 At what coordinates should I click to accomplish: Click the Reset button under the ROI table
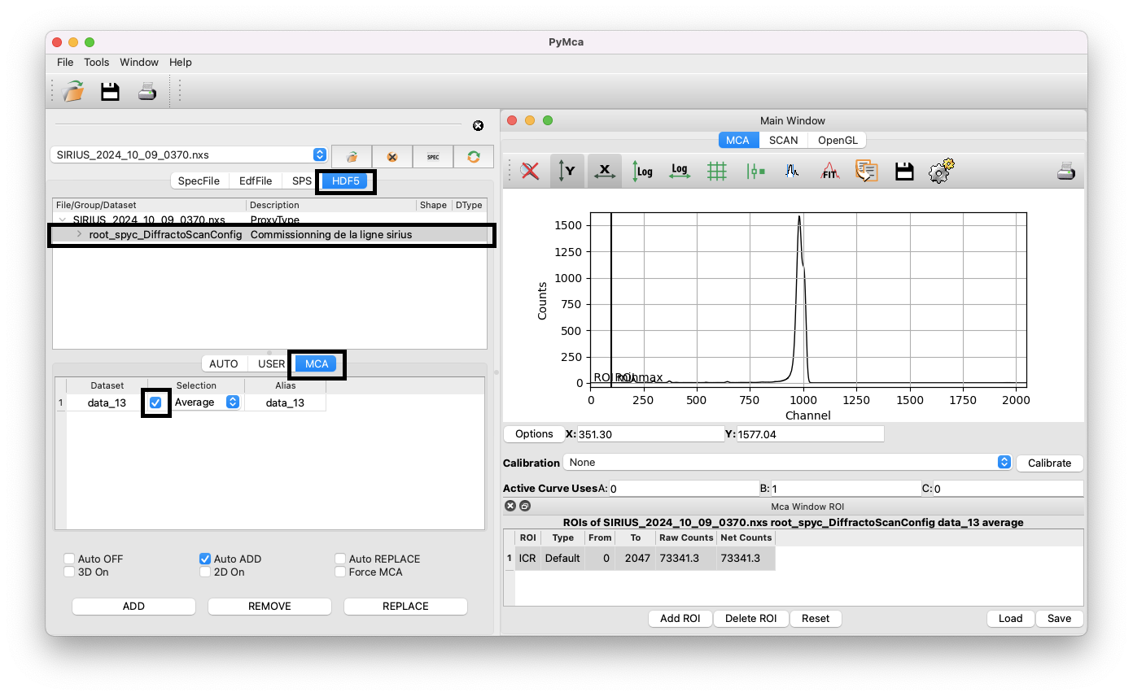click(816, 618)
